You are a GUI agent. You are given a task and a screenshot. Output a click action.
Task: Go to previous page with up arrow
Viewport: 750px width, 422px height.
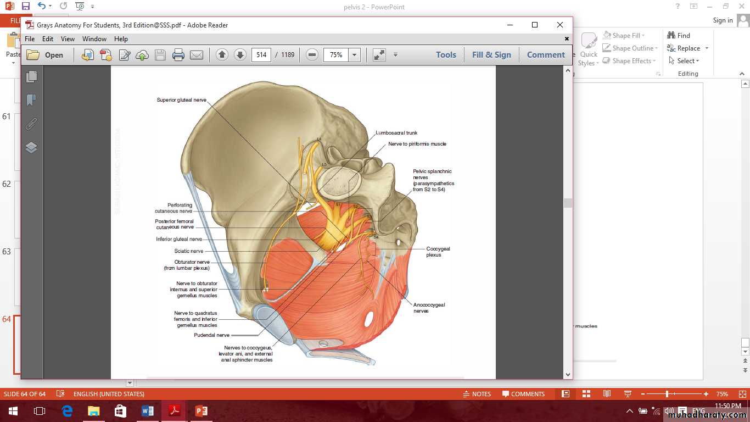coord(222,55)
